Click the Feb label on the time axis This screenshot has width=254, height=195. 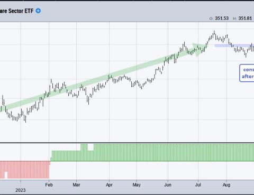click(49, 185)
